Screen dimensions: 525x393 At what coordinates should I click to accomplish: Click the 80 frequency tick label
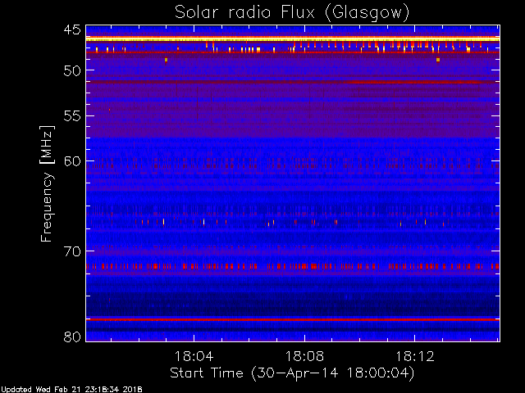point(72,337)
